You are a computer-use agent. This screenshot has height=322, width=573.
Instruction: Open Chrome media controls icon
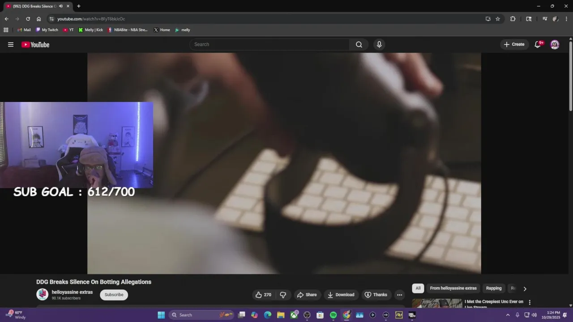pos(545,19)
